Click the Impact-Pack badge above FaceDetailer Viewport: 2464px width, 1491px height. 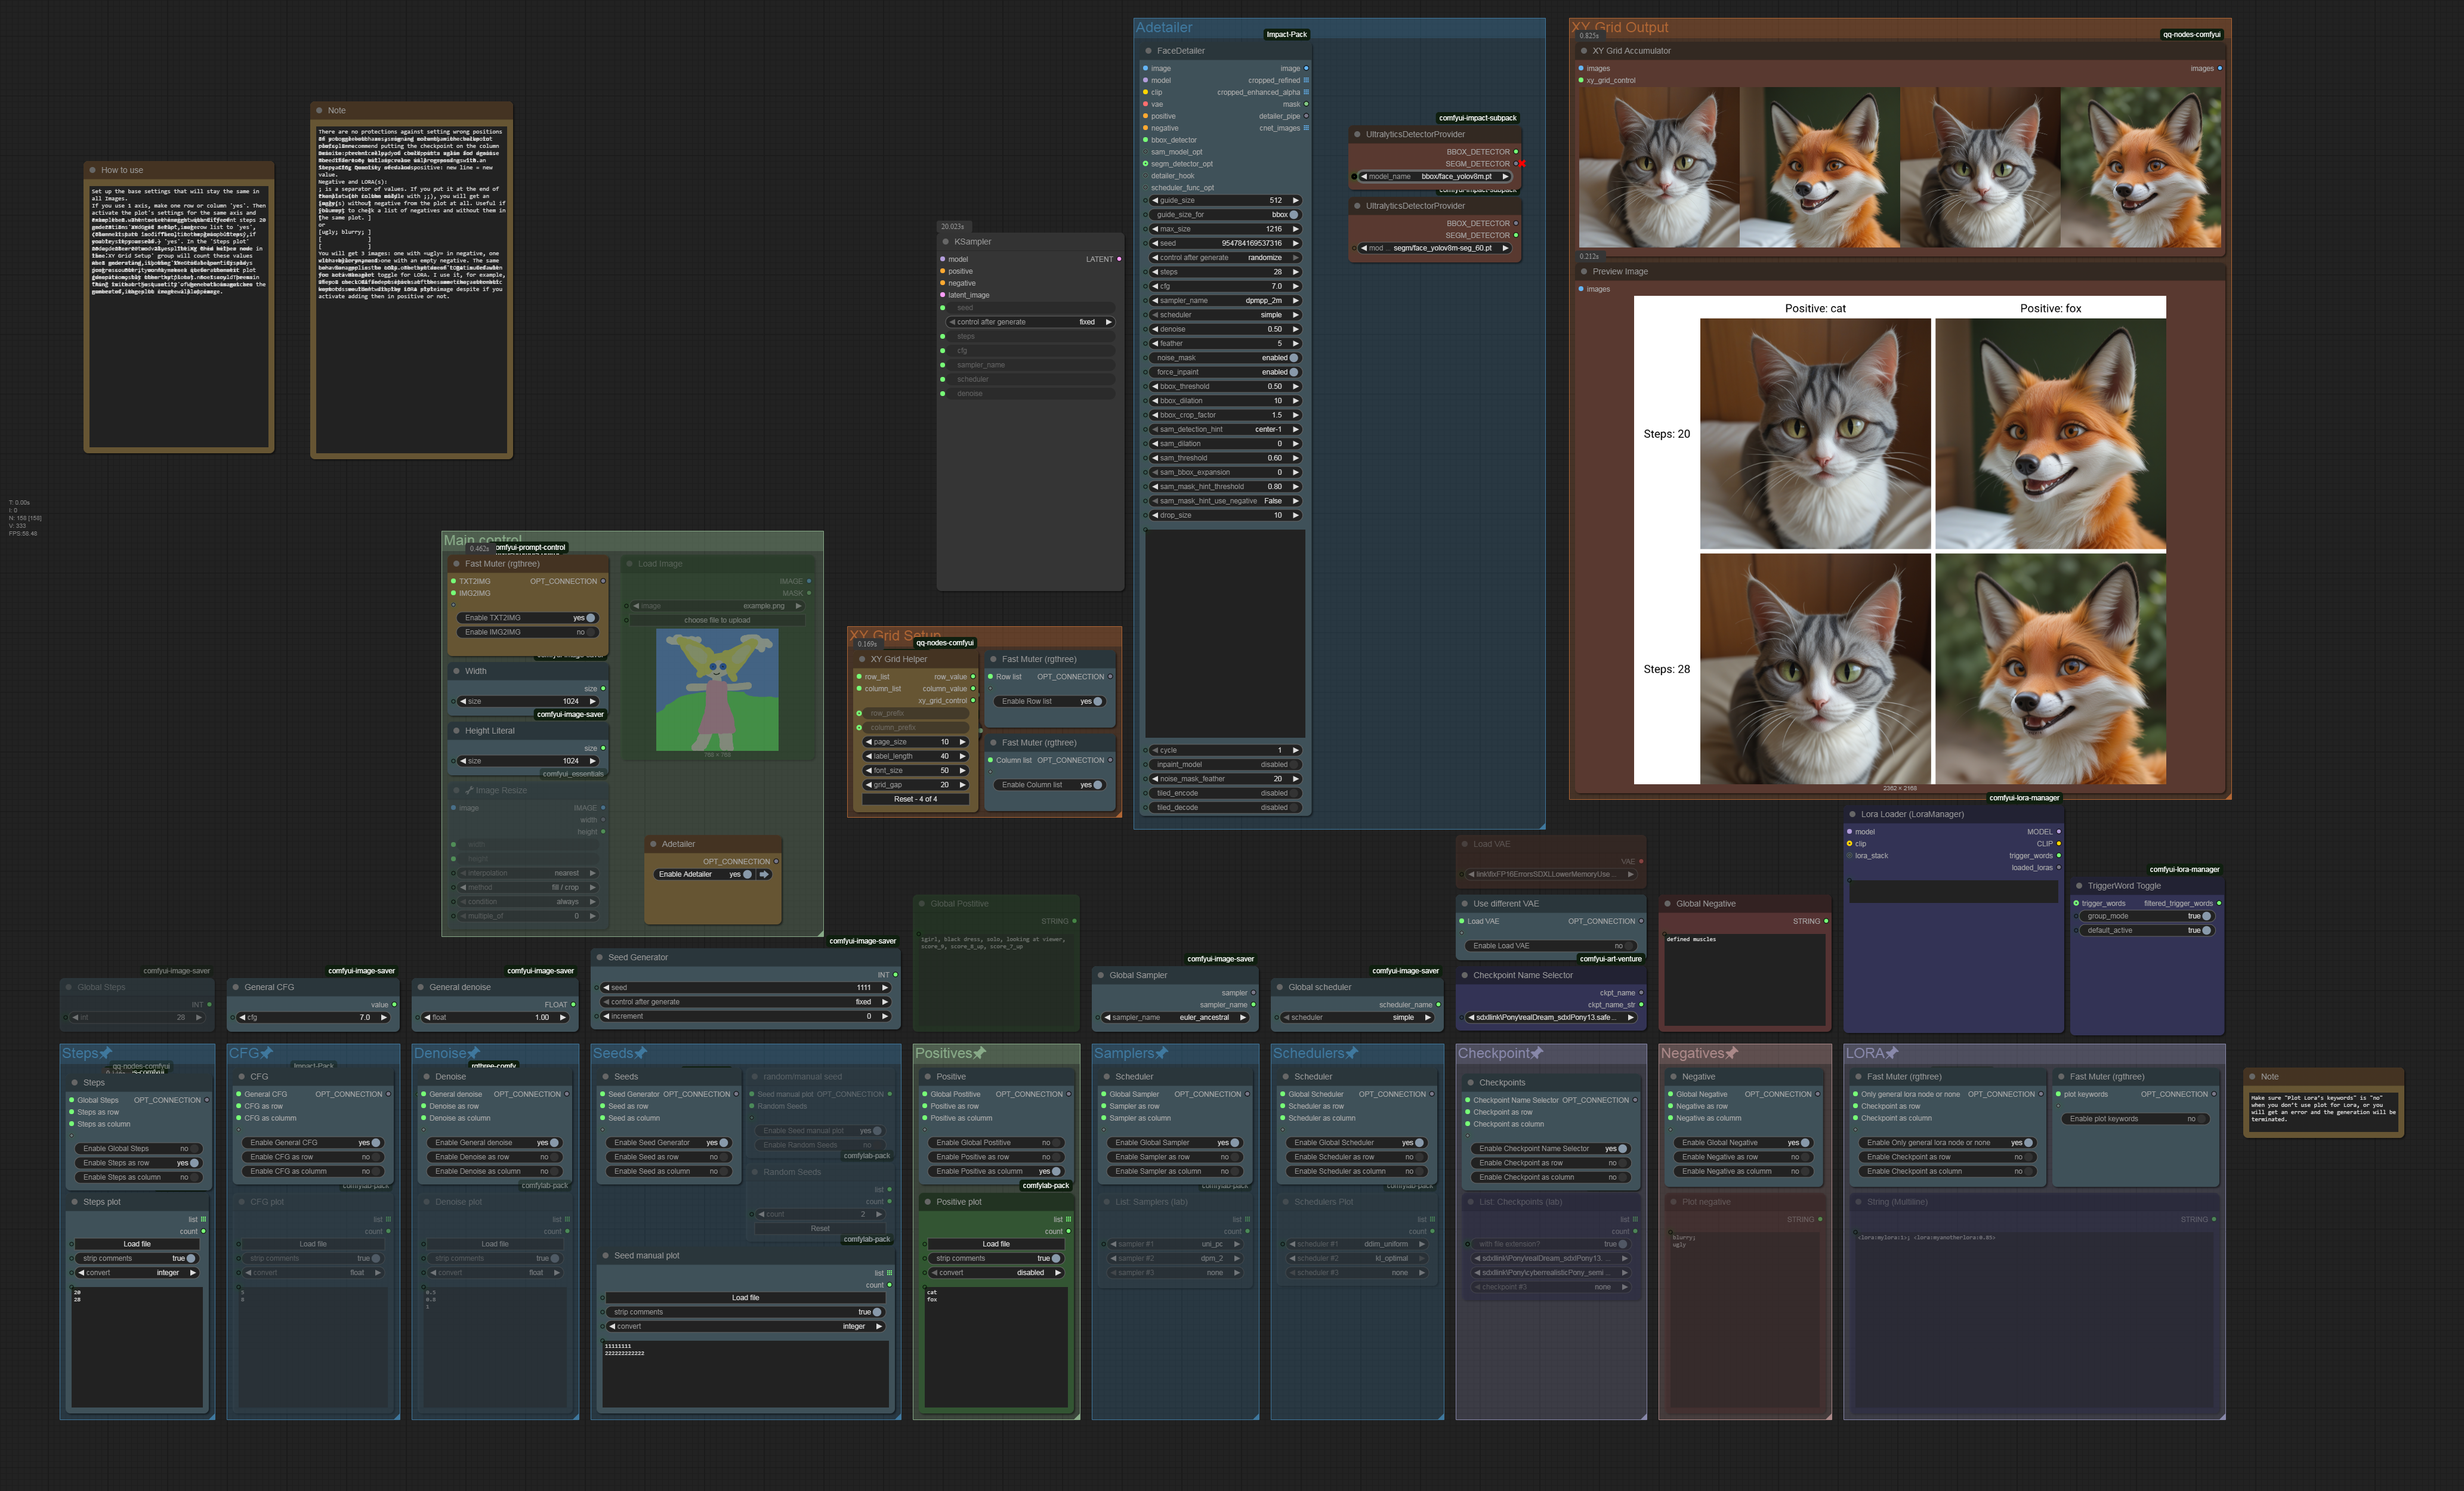click(1286, 35)
